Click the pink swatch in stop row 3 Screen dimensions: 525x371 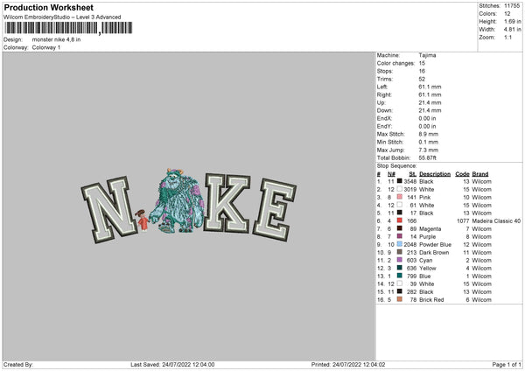point(400,197)
